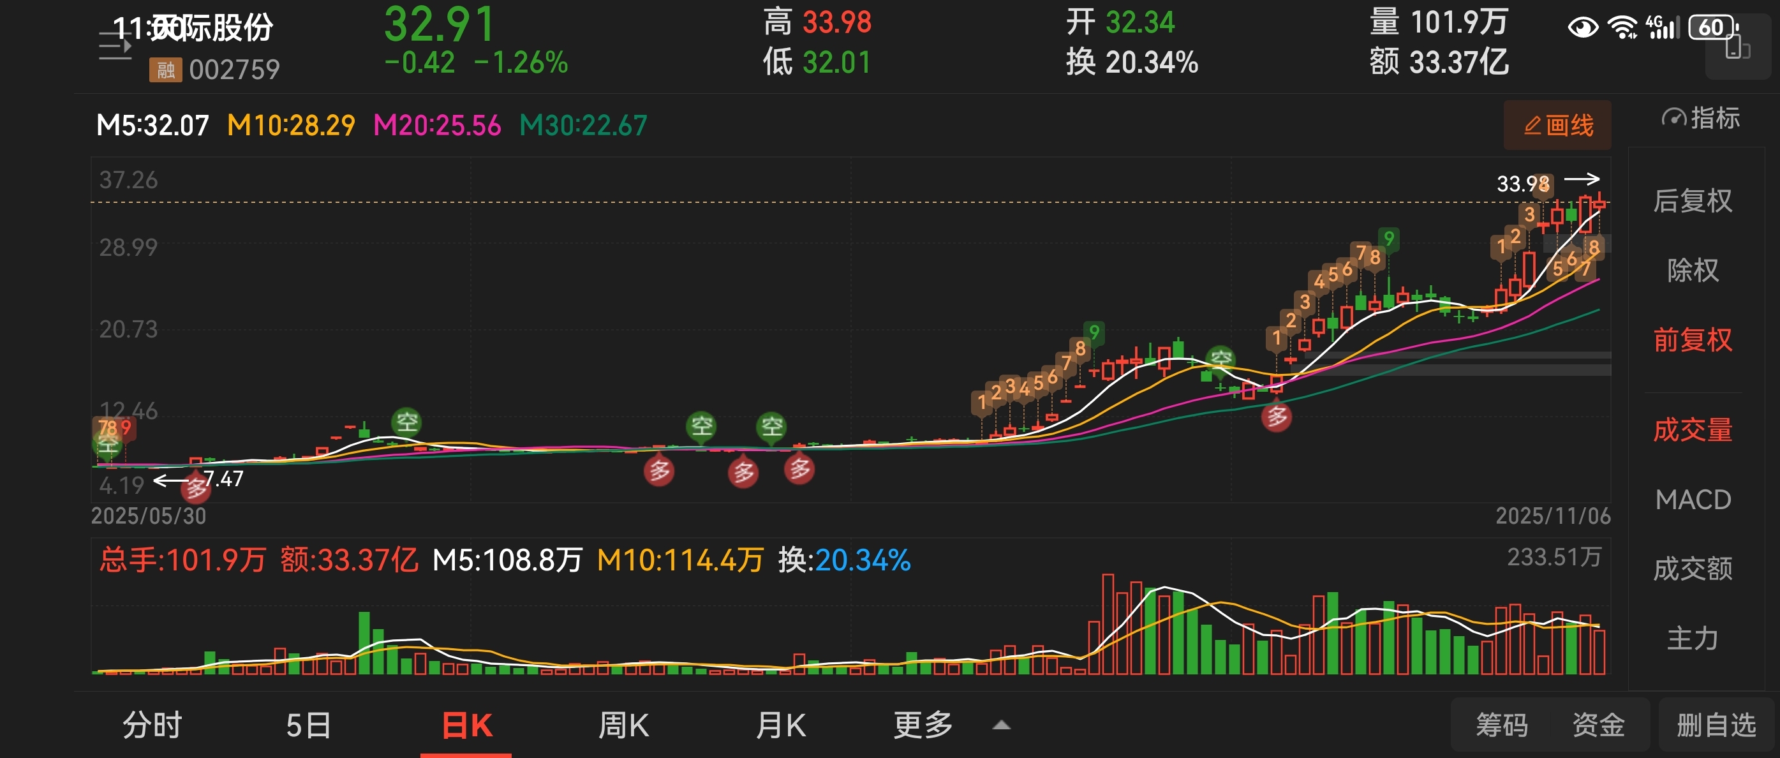Tap the tallest volume bar in sub-chart

(1108, 624)
